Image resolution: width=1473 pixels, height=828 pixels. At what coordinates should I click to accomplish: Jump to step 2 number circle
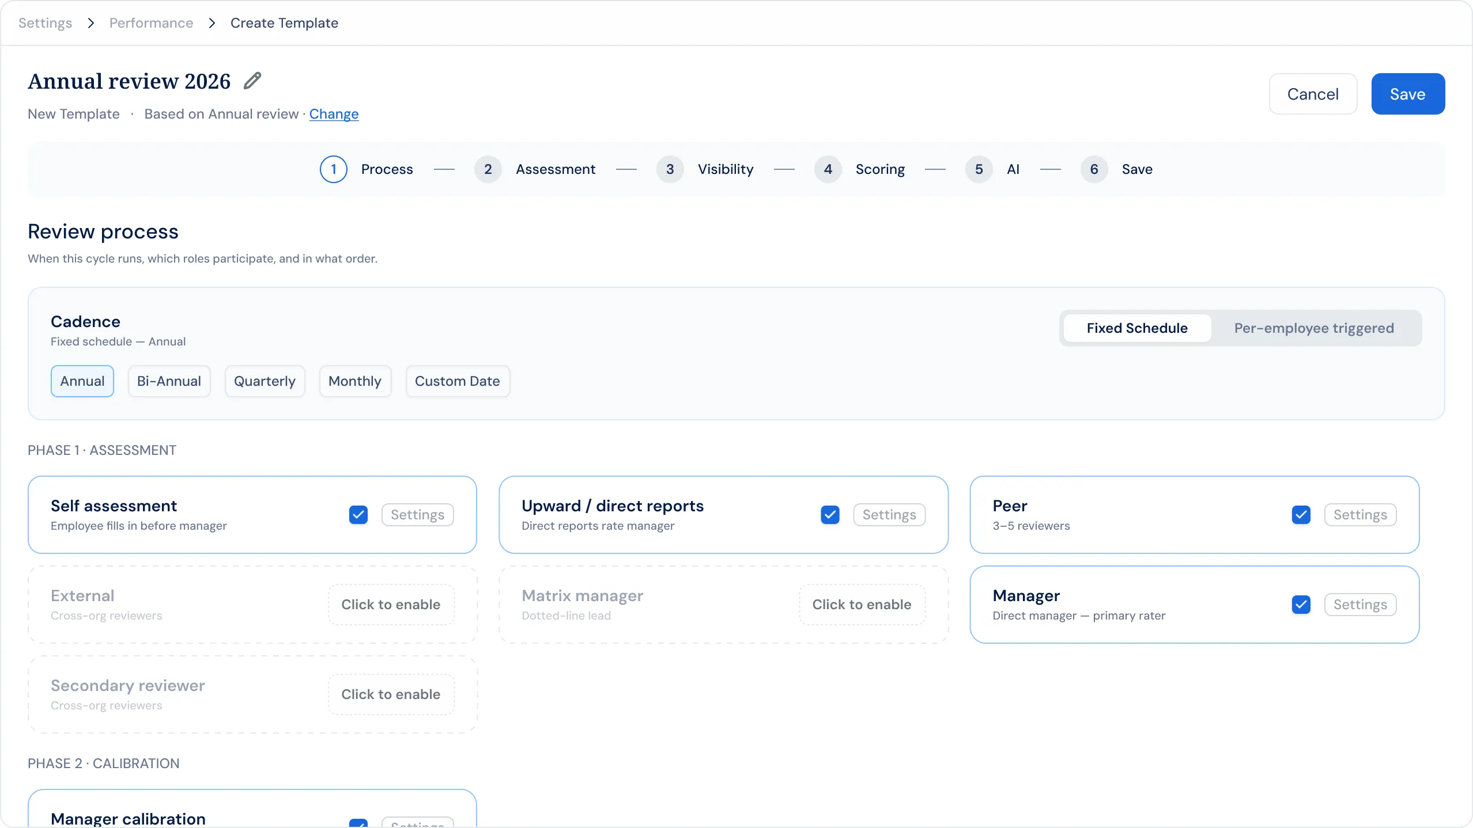(x=488, y=169)
